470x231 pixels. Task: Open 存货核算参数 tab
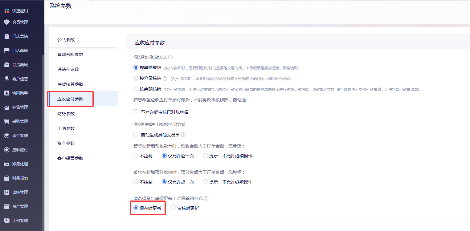click(x=84, y=84)
